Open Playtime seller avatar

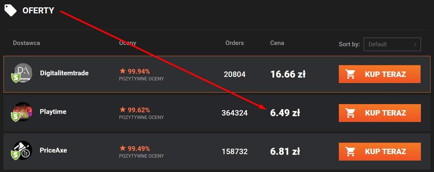tap(23, 111)
